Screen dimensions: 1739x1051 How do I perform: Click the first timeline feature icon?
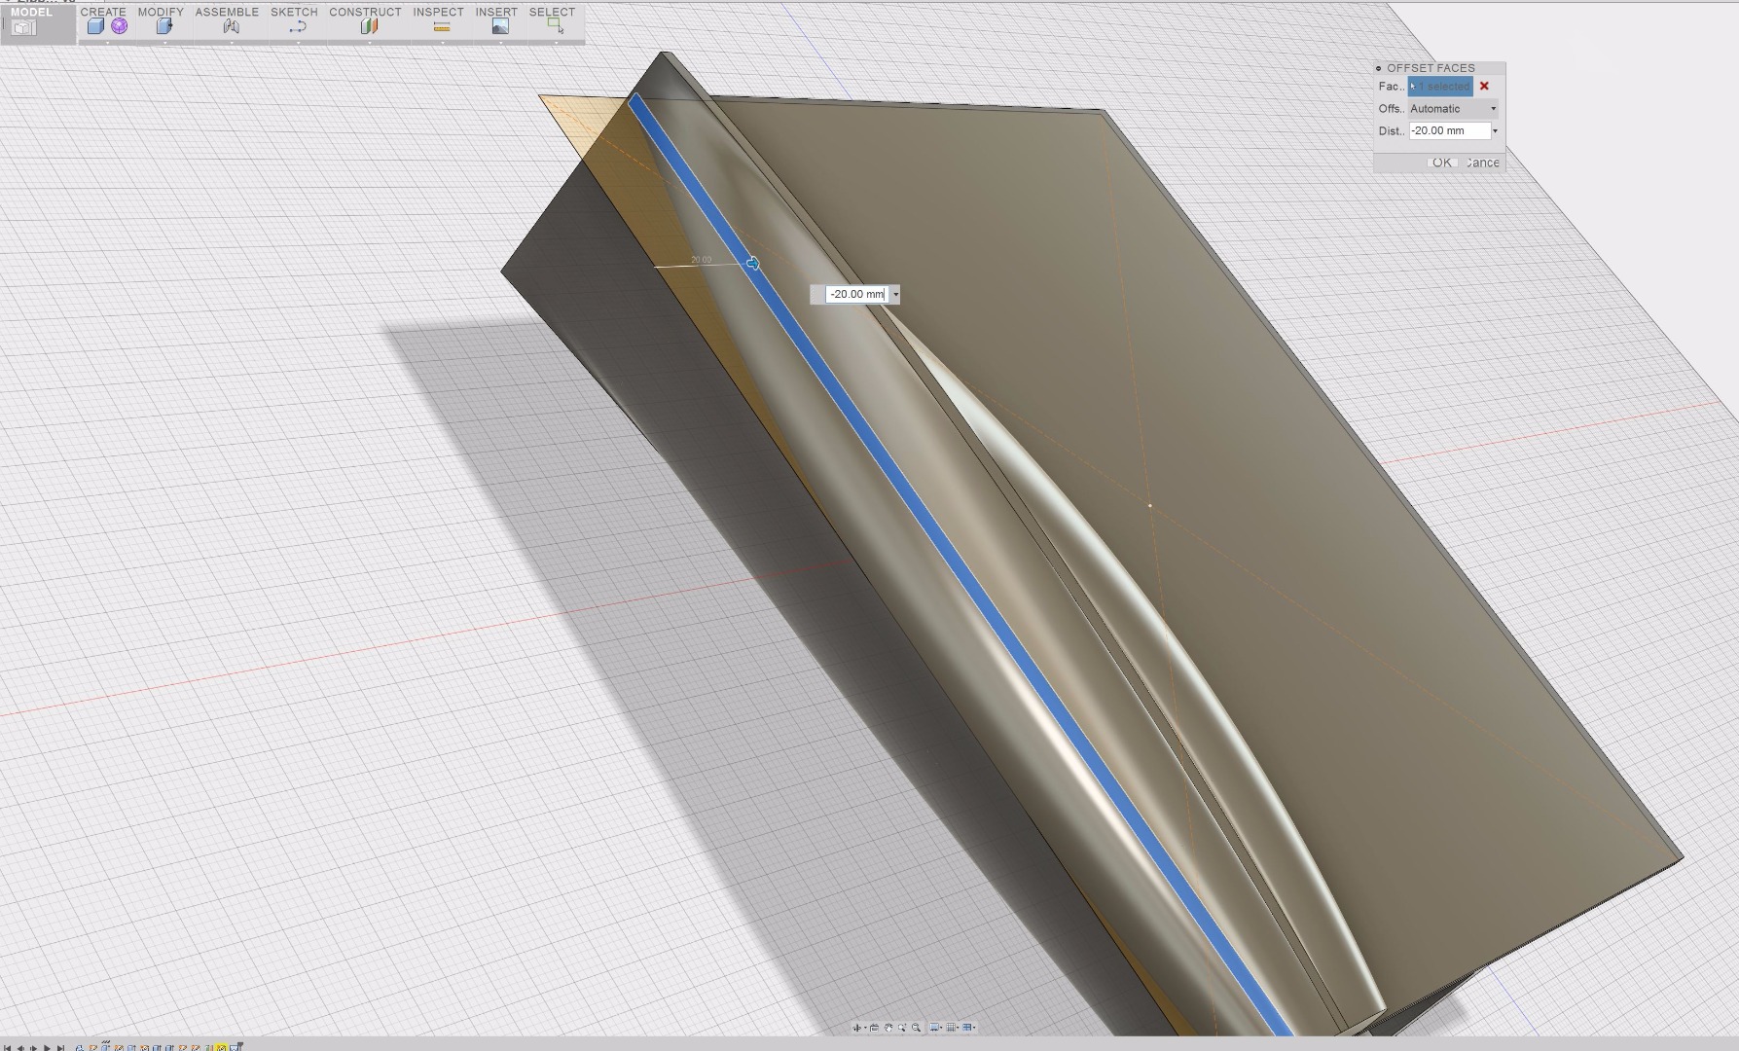pos(80,1047)
